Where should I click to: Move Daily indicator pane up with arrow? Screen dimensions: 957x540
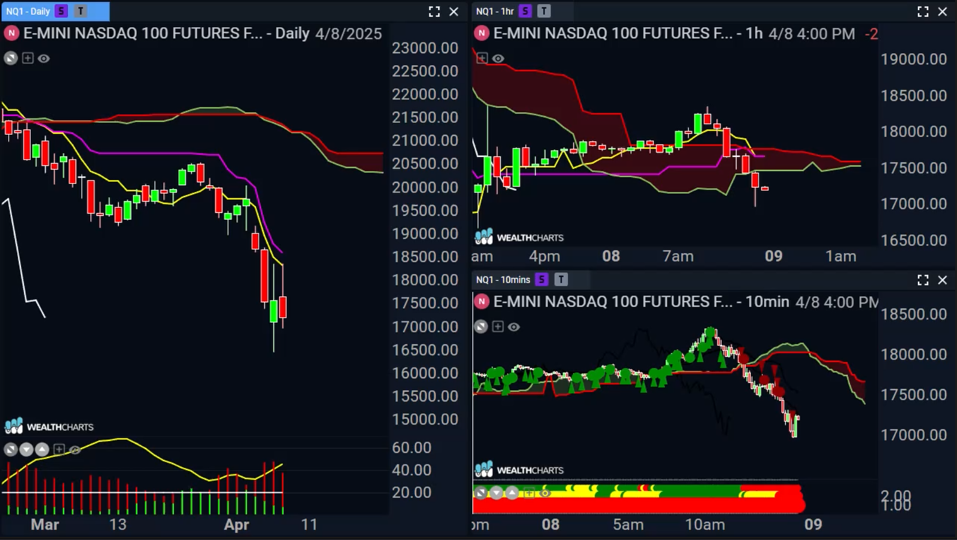click(x=42, y=449)
